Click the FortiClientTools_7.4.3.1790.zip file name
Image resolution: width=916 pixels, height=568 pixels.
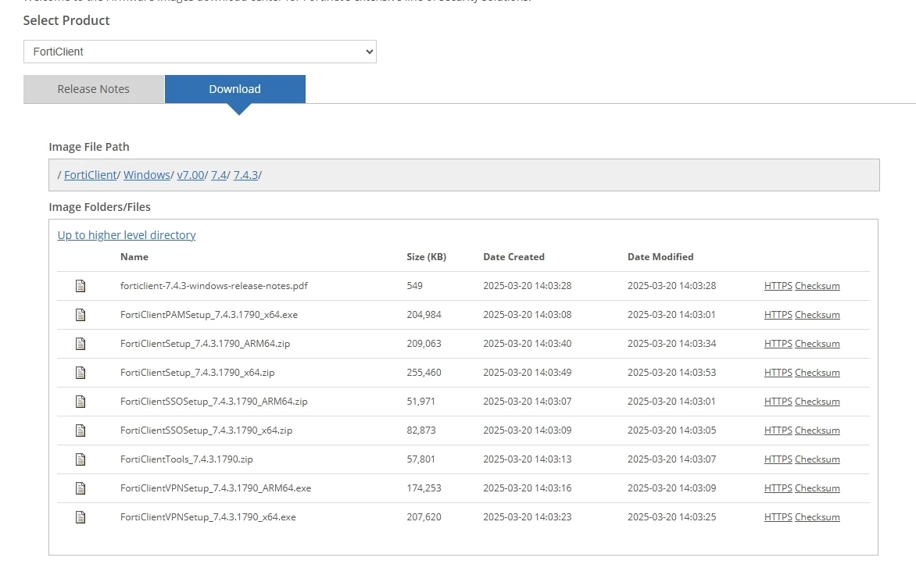pyautogui.click(x=186, y=459)
